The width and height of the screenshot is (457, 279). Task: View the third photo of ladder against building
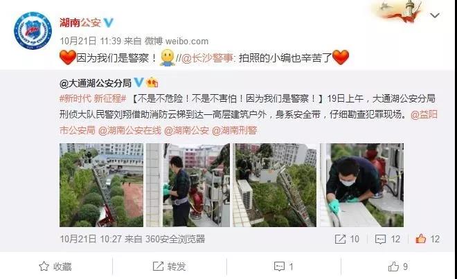pos(275,185)
